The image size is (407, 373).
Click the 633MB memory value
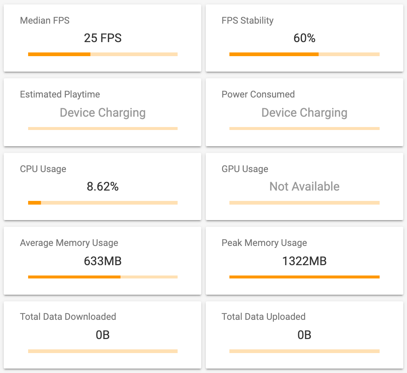(103, 261)
